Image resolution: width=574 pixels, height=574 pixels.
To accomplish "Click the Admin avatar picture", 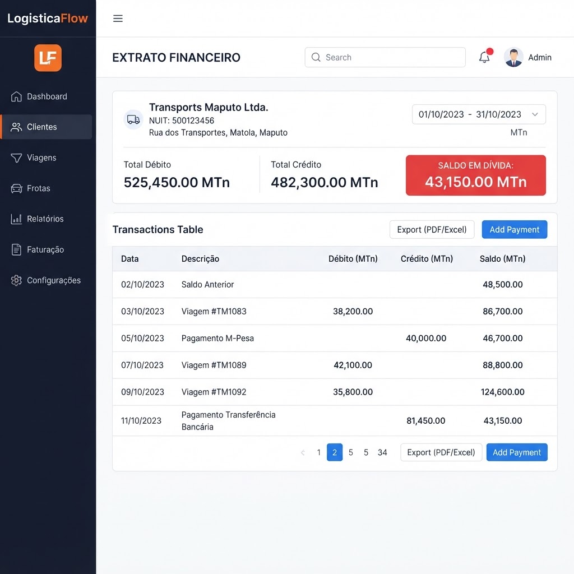I will click(513, 58).
